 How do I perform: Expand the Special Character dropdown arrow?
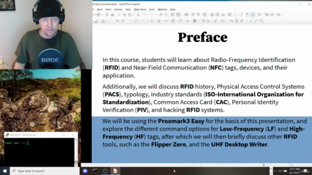[238, 15]
